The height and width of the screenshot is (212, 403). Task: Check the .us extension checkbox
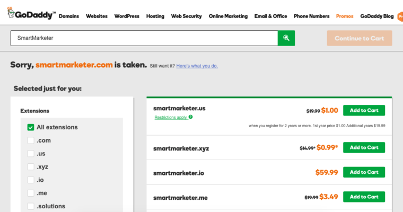click(x=31, y=153)
